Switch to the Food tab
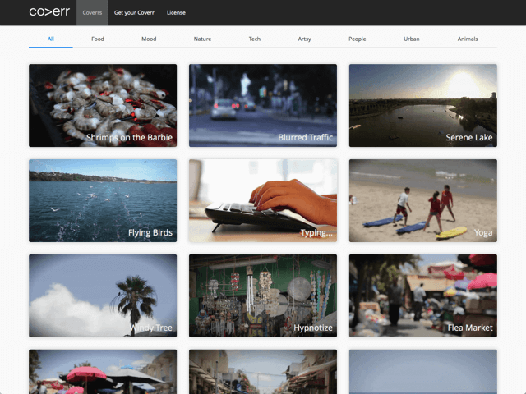The image size is (526, 394). click(x=98, y=39)
